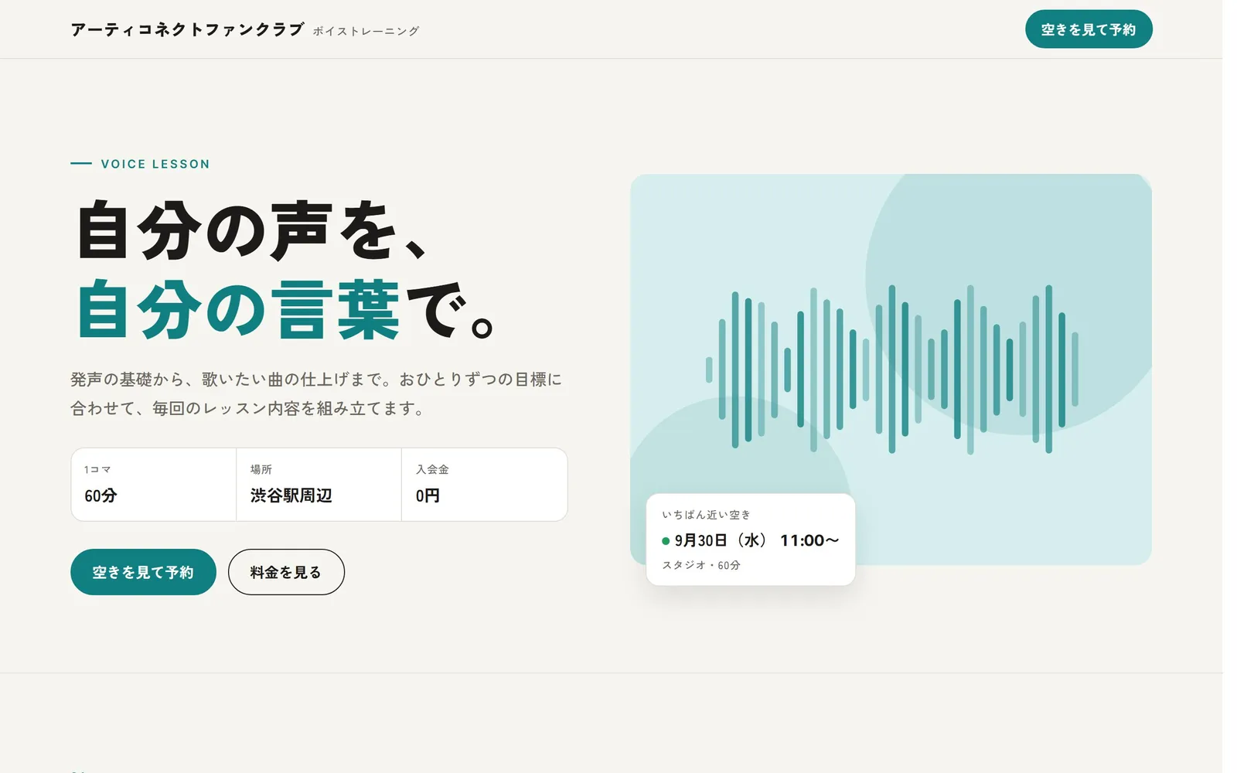Screen dimensions: 1237x773
Task: Click the 9月30日（水） 11:00〜 slot text
Action: (x=757, y=540)
